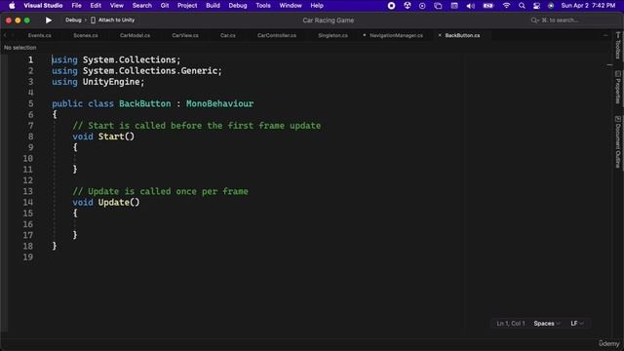This screenshot has width=624, height=351.
Task: Open the Help menu
Action: pos(317,6)
